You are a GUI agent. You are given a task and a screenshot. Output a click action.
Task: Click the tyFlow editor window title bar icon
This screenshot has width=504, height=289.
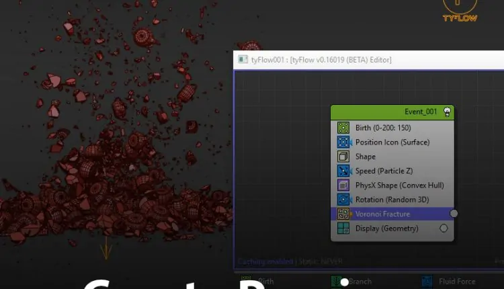pyautogui.click(x=243, y=60)
